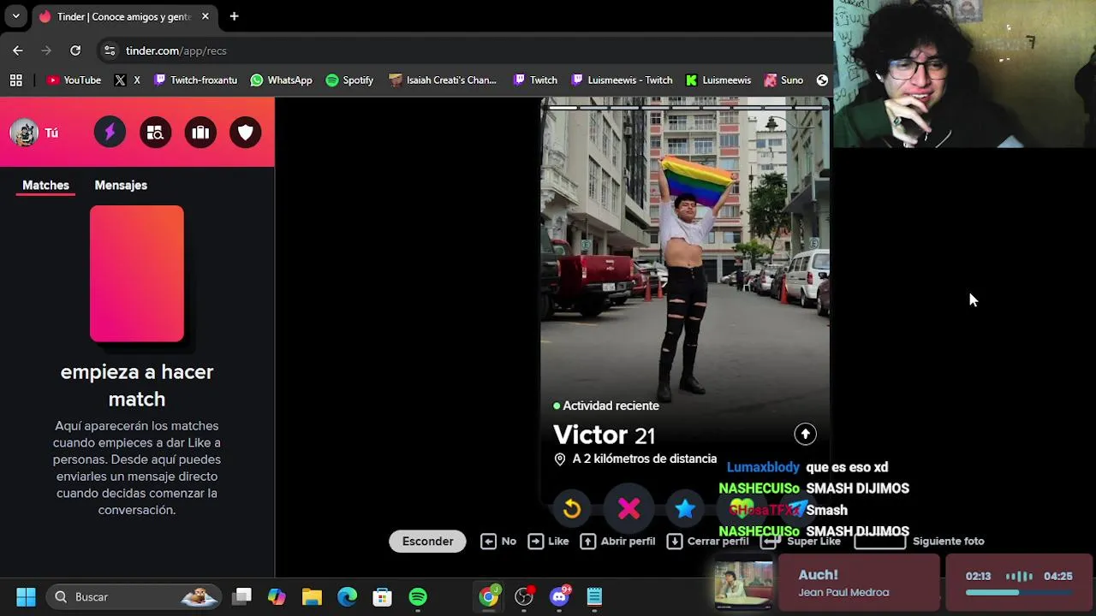Open the Twitch-froxantu bookmark
The height and width of the screenshot is (616, 1096).
(x=195, y=80)
